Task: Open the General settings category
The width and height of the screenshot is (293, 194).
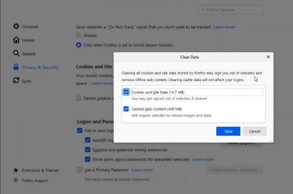Action: click(x=26, y=27)
